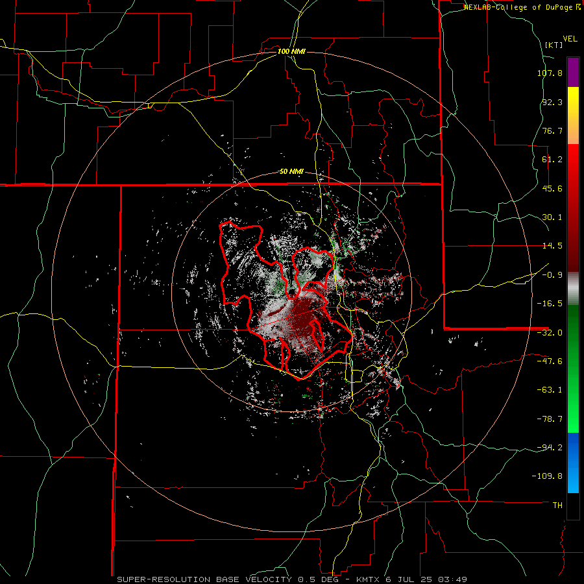584x584 pixels.
Task: Click the [KT] units label
Action: [554, 45]
